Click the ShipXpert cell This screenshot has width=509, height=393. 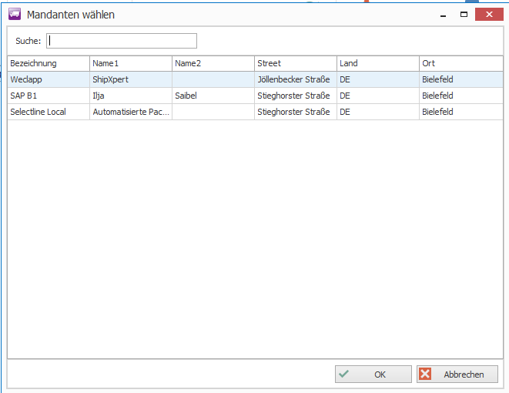tap(130, 79)
